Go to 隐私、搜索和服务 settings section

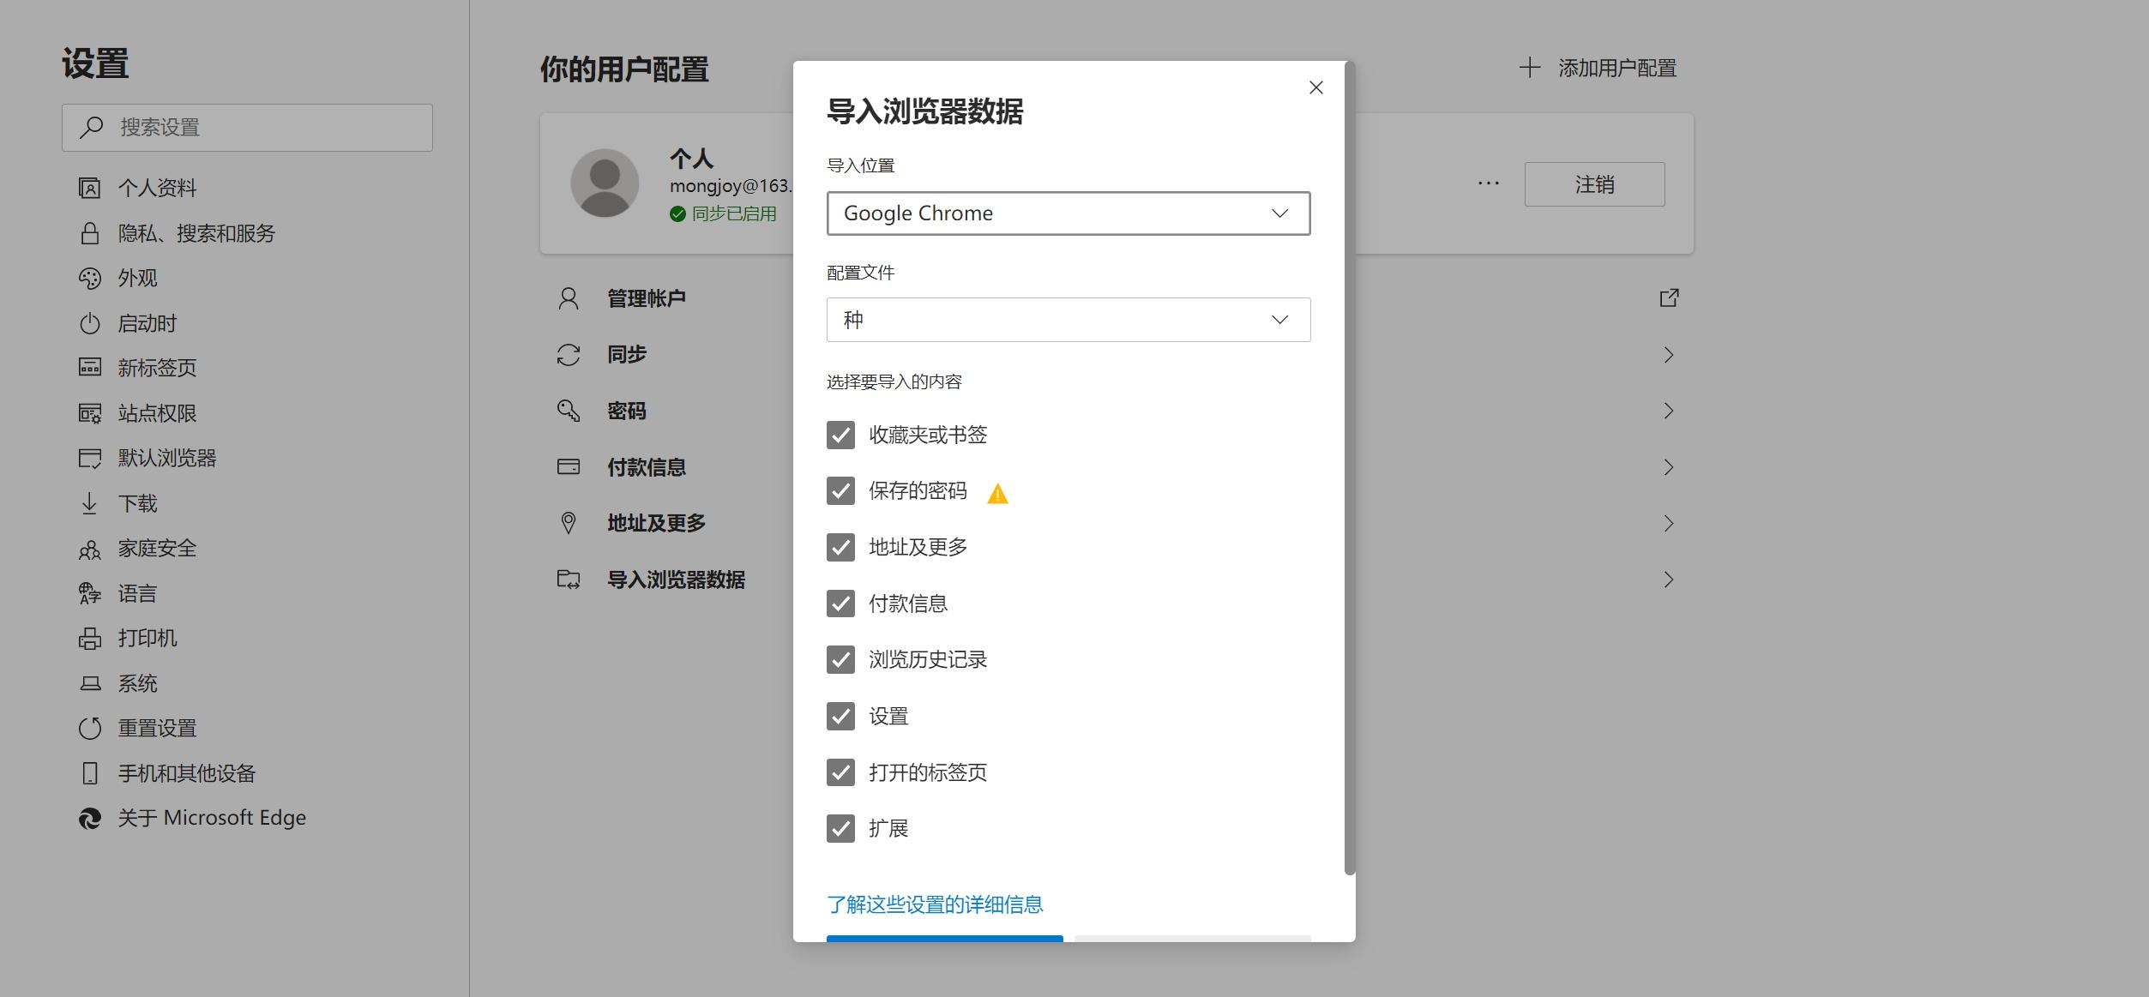coord(196,233)
